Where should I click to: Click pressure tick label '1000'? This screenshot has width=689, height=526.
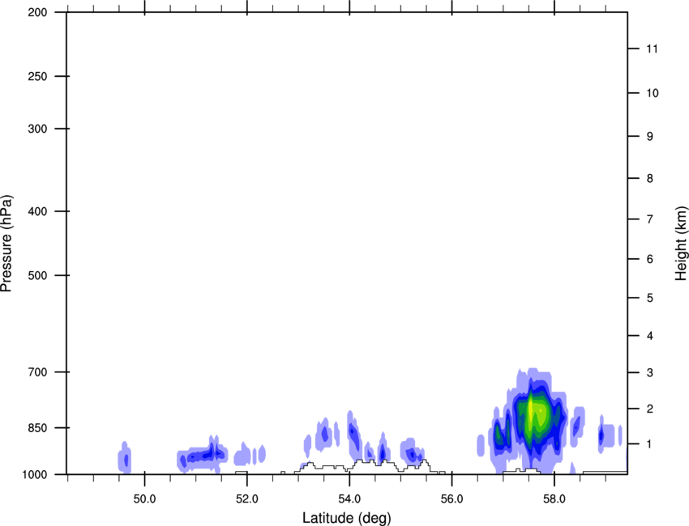pyautogui.click(x=35, y=475)
